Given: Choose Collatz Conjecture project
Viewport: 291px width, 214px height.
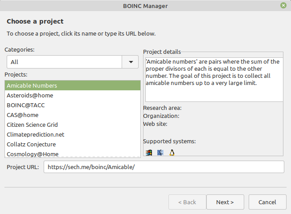Looking at the screenshot, I should [x=73, y=145].
